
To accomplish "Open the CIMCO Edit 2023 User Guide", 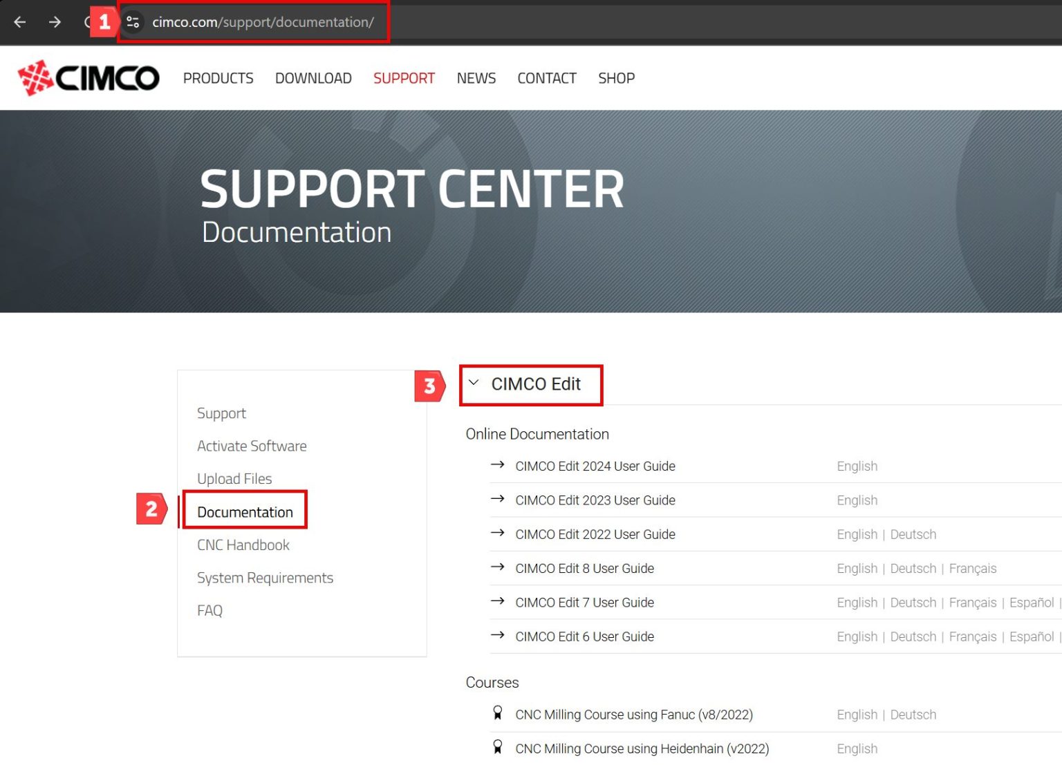I will [595, 500].
